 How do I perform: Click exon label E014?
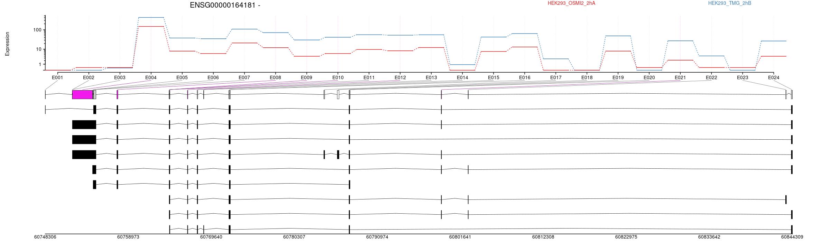coord(462,78)
